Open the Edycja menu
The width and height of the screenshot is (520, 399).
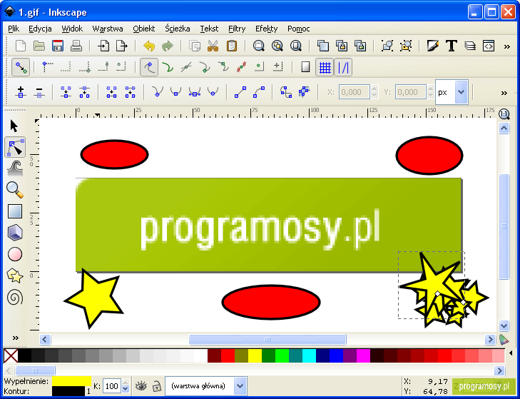coord(40,29)
